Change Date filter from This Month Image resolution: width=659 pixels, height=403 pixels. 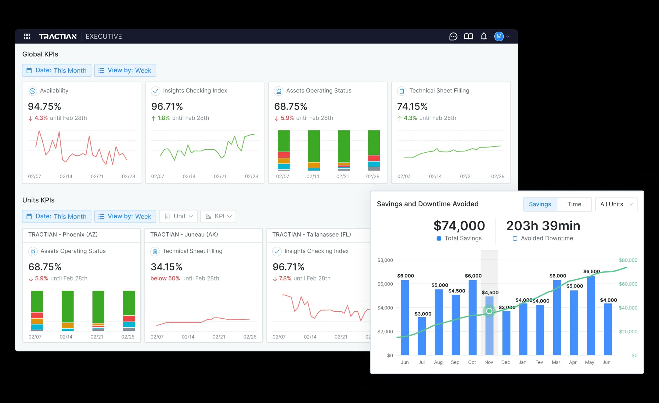[56, 70]
